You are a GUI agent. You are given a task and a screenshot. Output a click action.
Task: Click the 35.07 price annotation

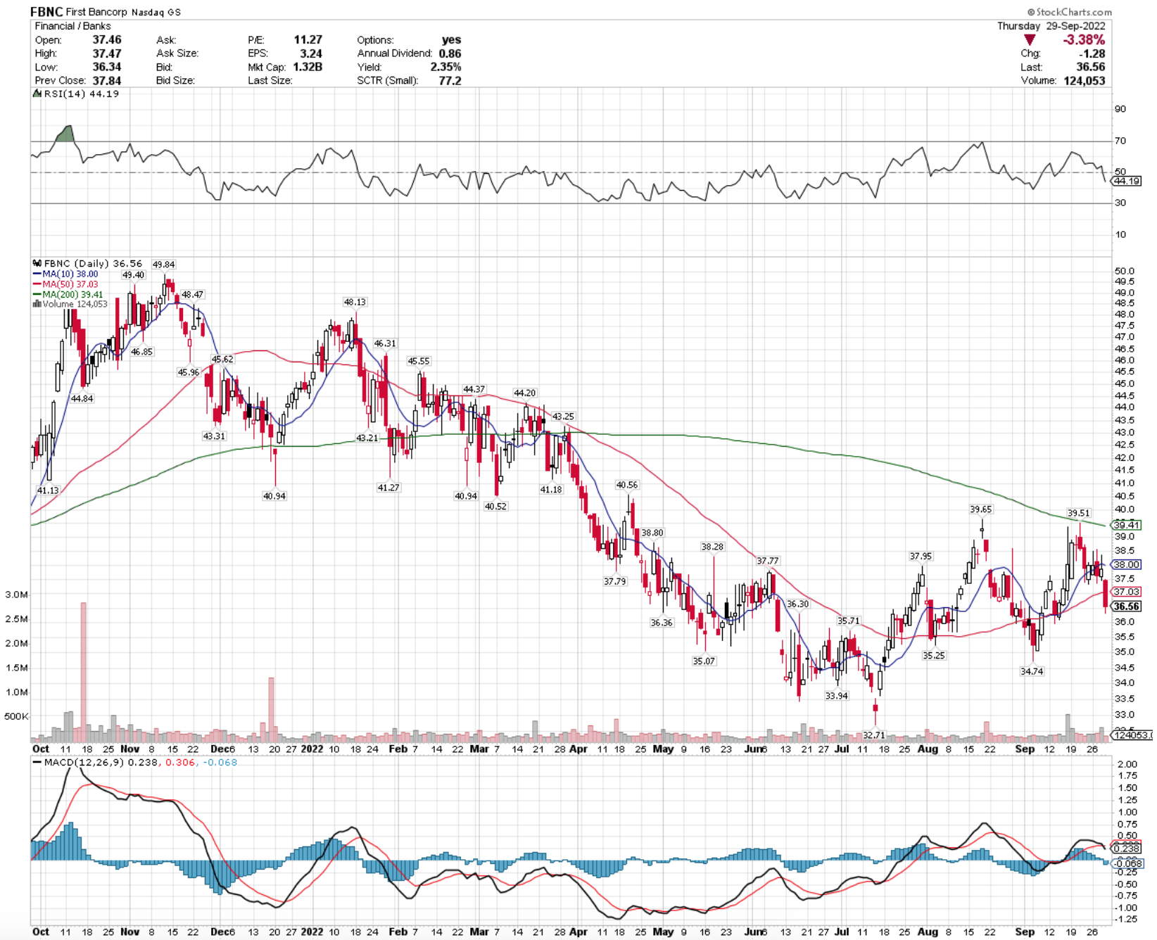pyautogui.click(x=703, y=661)
